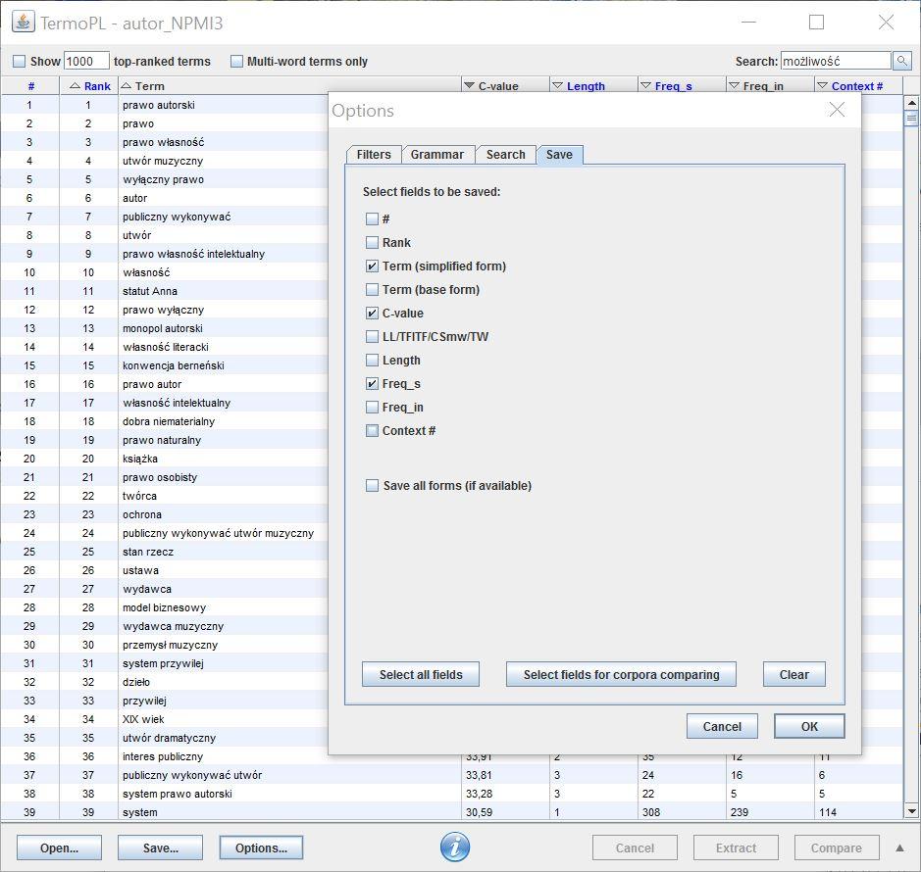Screen dimensions: 921x872
Task: Minimize the TermoPL window
Action: 748,23
